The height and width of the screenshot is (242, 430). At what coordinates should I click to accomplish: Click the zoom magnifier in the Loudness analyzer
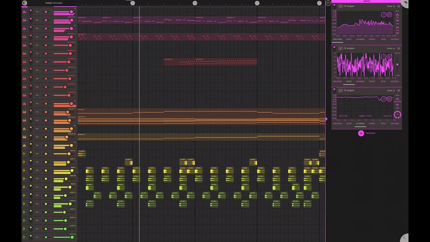(x=383, y=99)
